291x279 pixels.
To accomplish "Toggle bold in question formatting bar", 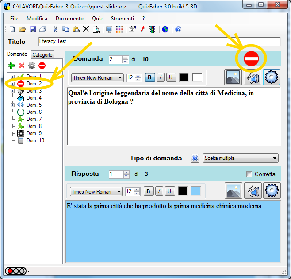I will point(149,77).
